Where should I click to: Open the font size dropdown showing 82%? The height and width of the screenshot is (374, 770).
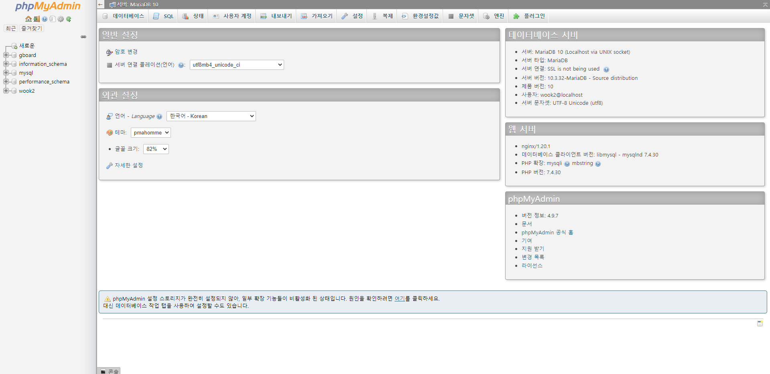tap(156, 149)
